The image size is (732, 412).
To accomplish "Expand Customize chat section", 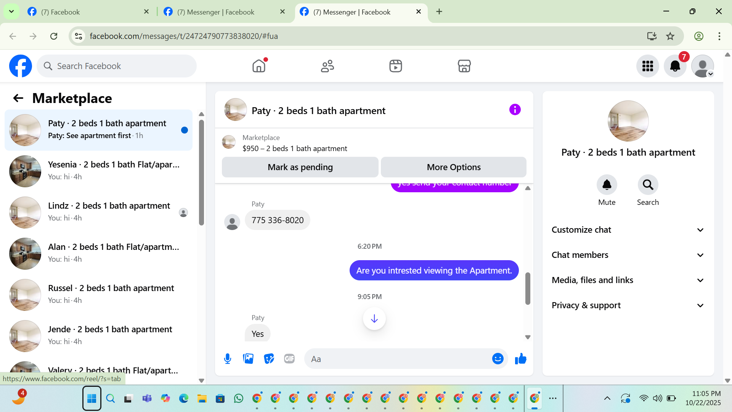I will [628, 230].
